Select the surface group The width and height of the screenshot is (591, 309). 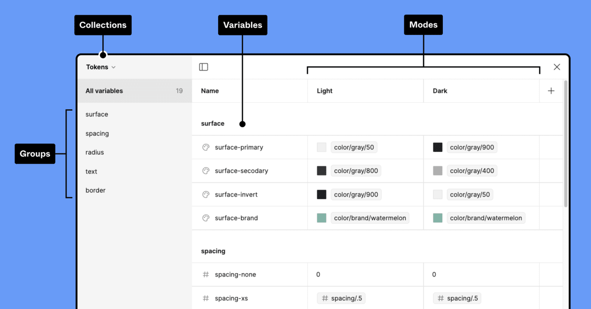pos(97,114)
